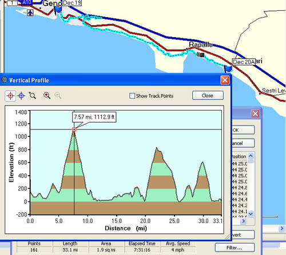286x255 pixels.
Task: Click OK in the background dialog
Action: coord(243,130)
